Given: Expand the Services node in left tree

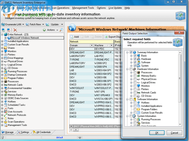Looking at the screenshot, I should pyautogui.click(x=2, y=91).
